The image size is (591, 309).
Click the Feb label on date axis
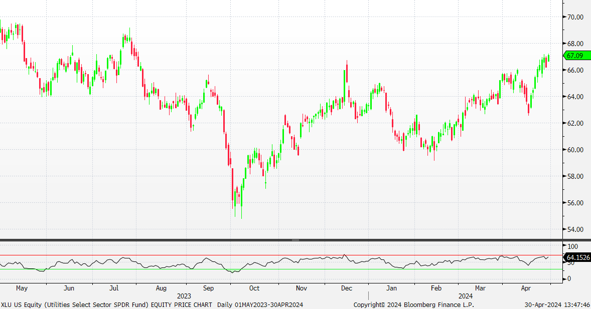(x=436, y=288)
